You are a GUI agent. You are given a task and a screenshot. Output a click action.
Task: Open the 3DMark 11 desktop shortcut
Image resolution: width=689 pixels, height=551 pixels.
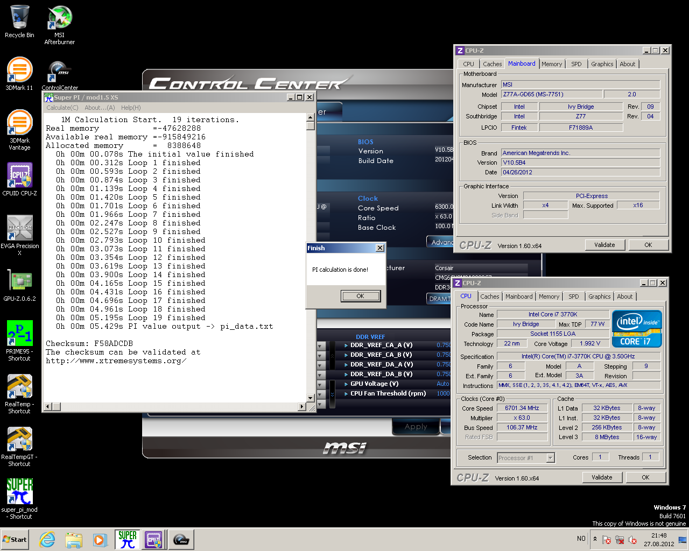coord(19,74)
